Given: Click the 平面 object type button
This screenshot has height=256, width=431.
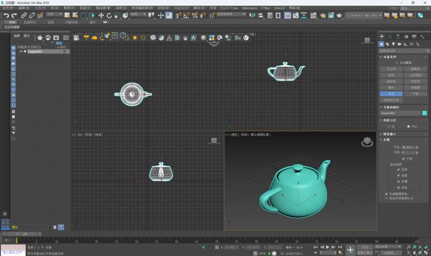Looking at the screenshot, I should 415,94.
